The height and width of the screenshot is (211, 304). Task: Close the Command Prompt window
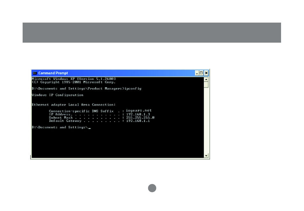pyautogui.click(x=206, y=73)
